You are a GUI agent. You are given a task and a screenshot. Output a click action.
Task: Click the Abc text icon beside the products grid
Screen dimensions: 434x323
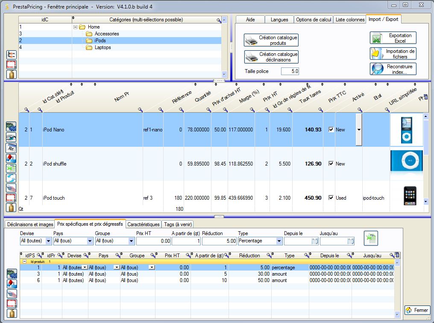point(11,148)
